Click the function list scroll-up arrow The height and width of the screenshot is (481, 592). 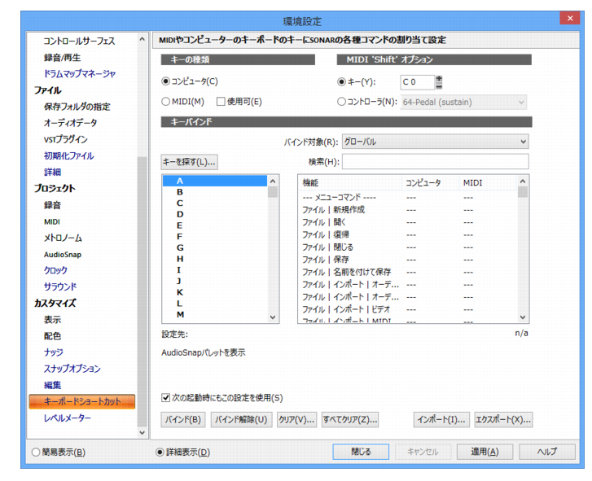(x=523, y=181)
